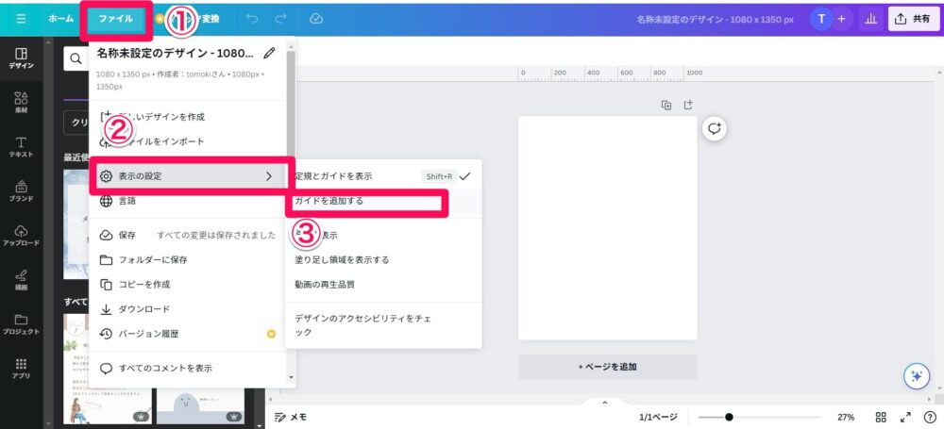Open the hamburger main menu
The width and height of the screenshot is (944, 429).
tap(21, 19)
